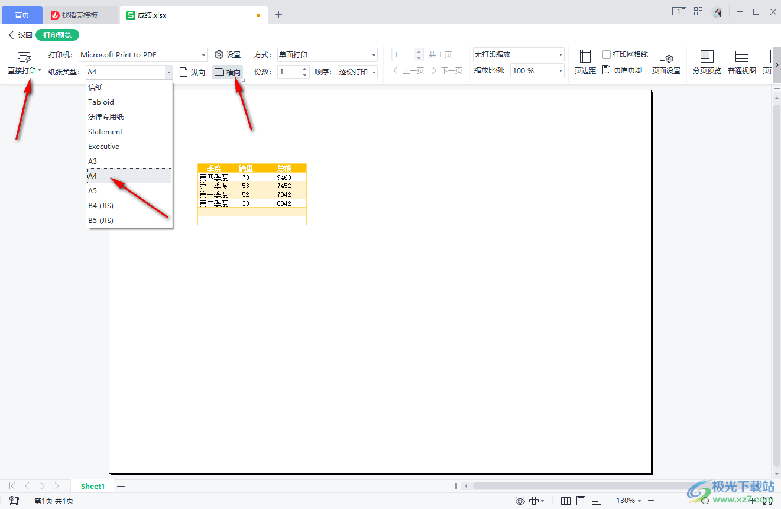
Task: Go to 上一页 previous page
Action: point(408,71)
